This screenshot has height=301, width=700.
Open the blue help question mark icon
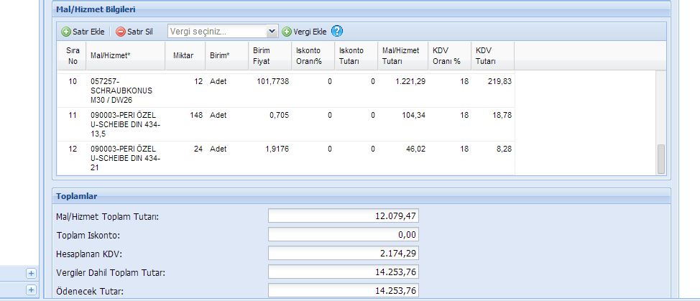[337, 31]
